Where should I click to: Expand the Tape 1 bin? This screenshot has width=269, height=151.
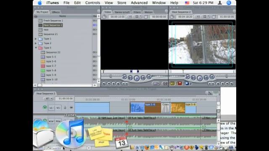36,39
